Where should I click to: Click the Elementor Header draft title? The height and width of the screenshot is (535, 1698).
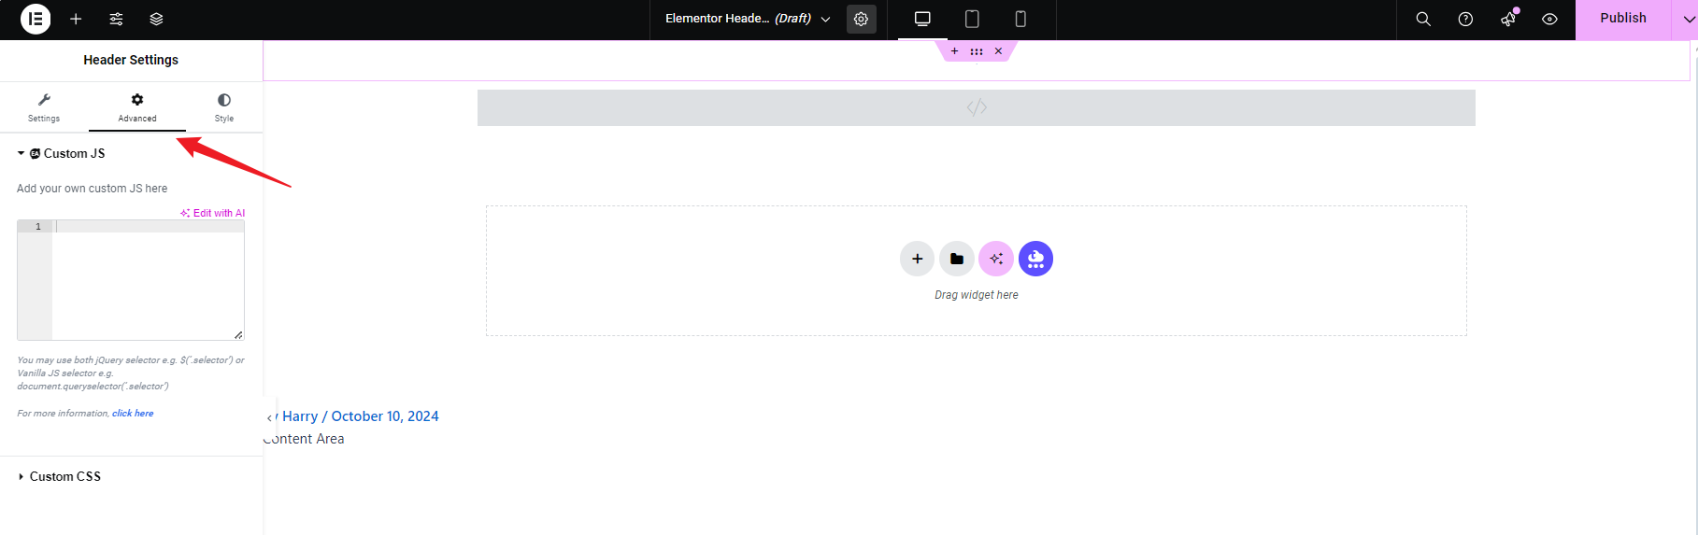click(x=738, y=19)
